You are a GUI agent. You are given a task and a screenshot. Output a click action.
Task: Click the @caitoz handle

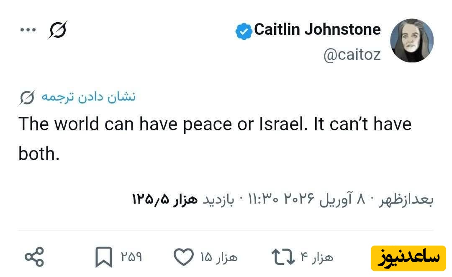tap(352, 55)
